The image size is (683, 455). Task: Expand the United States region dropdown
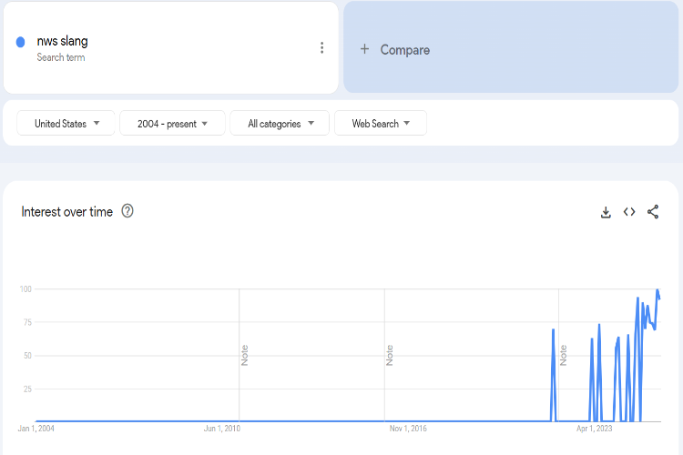(x=66, y=124)
